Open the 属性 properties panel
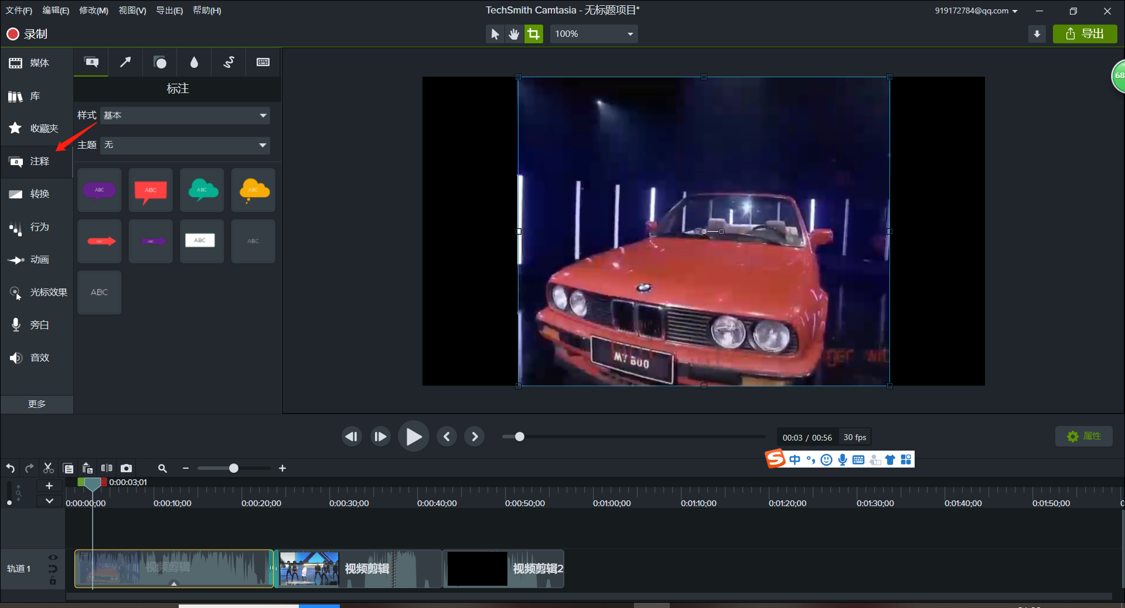The height and width of the screenshot is (608, 1125). coord(1084,436)
